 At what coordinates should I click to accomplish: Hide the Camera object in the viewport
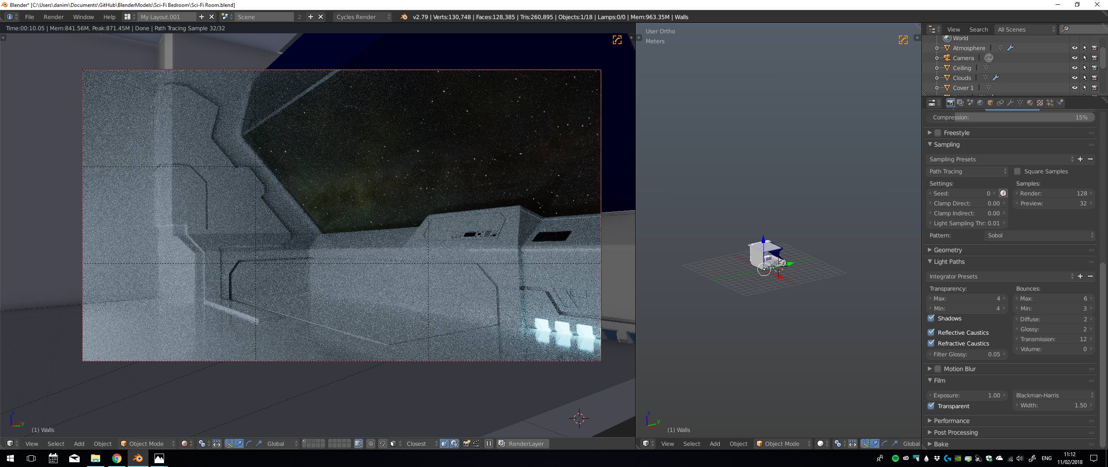click(x=1075, y=58)
